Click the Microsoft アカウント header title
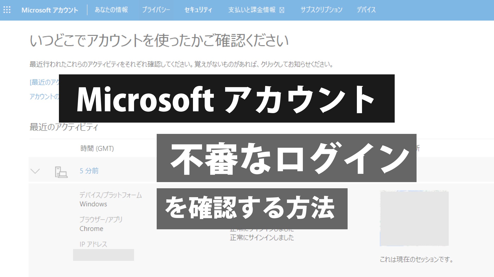494x277 pixels. click(x=50, y=10)
